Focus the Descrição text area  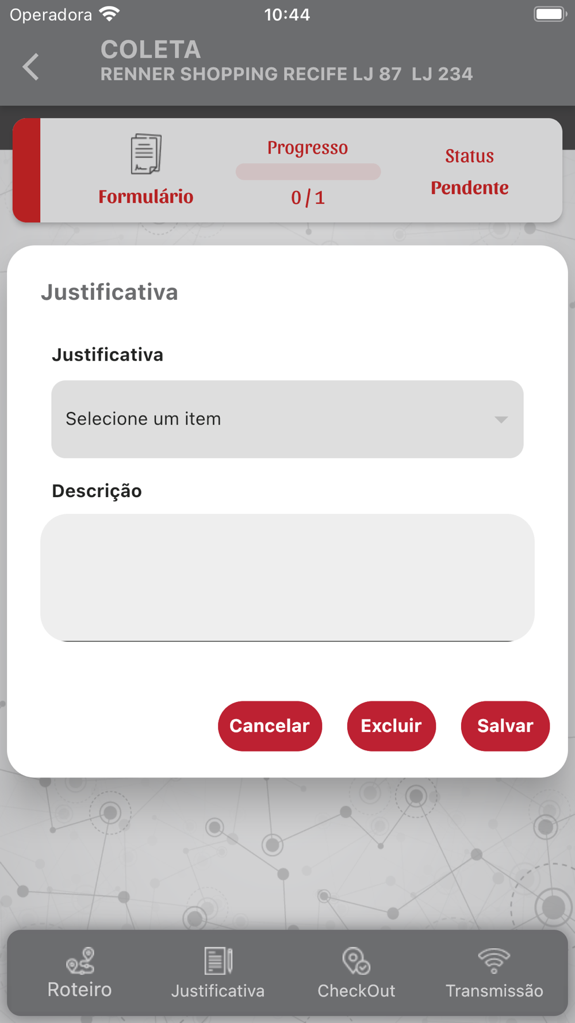287,578
